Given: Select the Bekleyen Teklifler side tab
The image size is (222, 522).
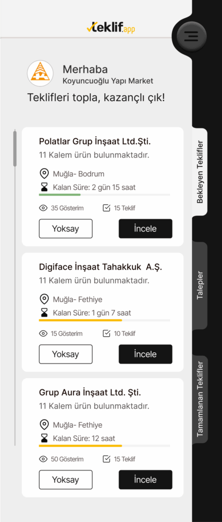Looking at the screenshot, I should (x=200, y=171).
